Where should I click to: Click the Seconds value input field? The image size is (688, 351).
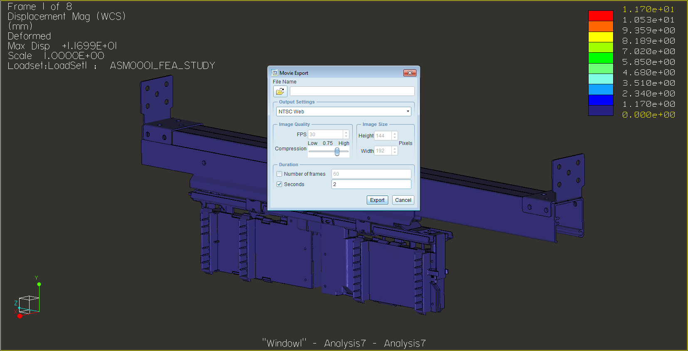click(371, 184)
